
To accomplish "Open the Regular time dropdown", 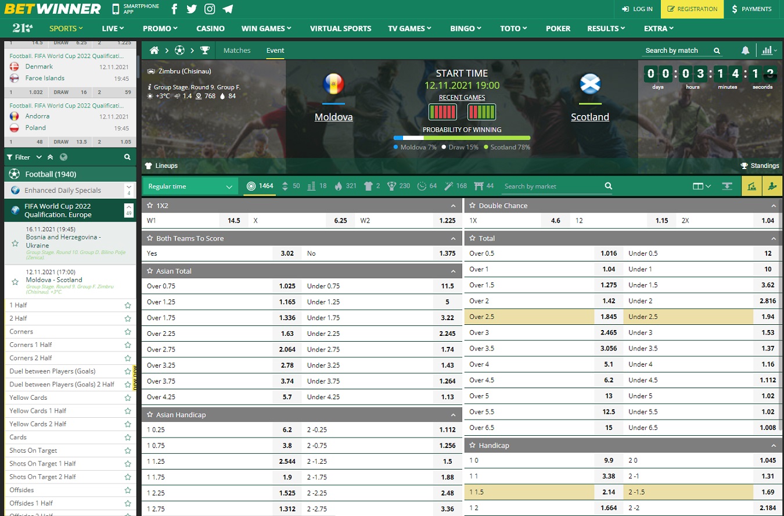I will pyautogui.click(x=190, y=187).
